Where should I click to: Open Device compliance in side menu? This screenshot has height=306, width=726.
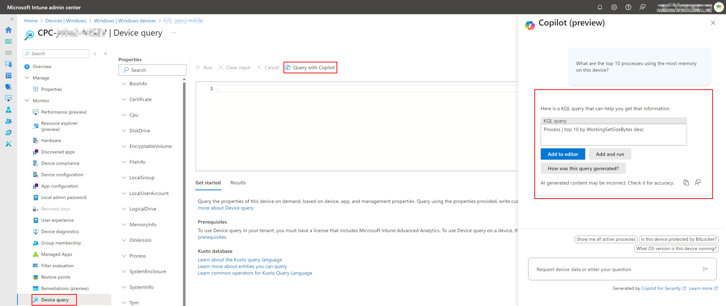pos(60,163)
